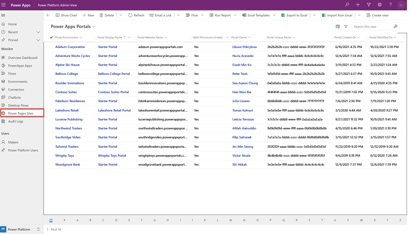The height and width of the screenshot is (234, 411).
Task: Open the Power Apps Portals view selector
Action: click(73, 26)
